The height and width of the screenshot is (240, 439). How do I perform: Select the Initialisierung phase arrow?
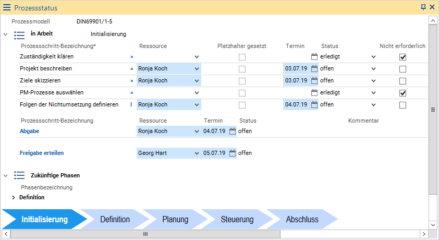[44, 219]
